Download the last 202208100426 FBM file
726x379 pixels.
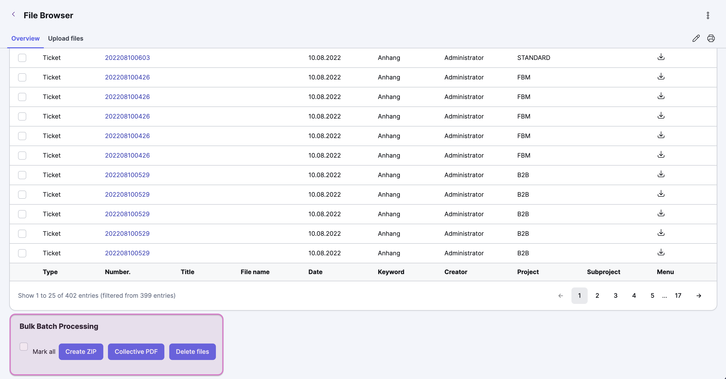(x=661, y=155)
